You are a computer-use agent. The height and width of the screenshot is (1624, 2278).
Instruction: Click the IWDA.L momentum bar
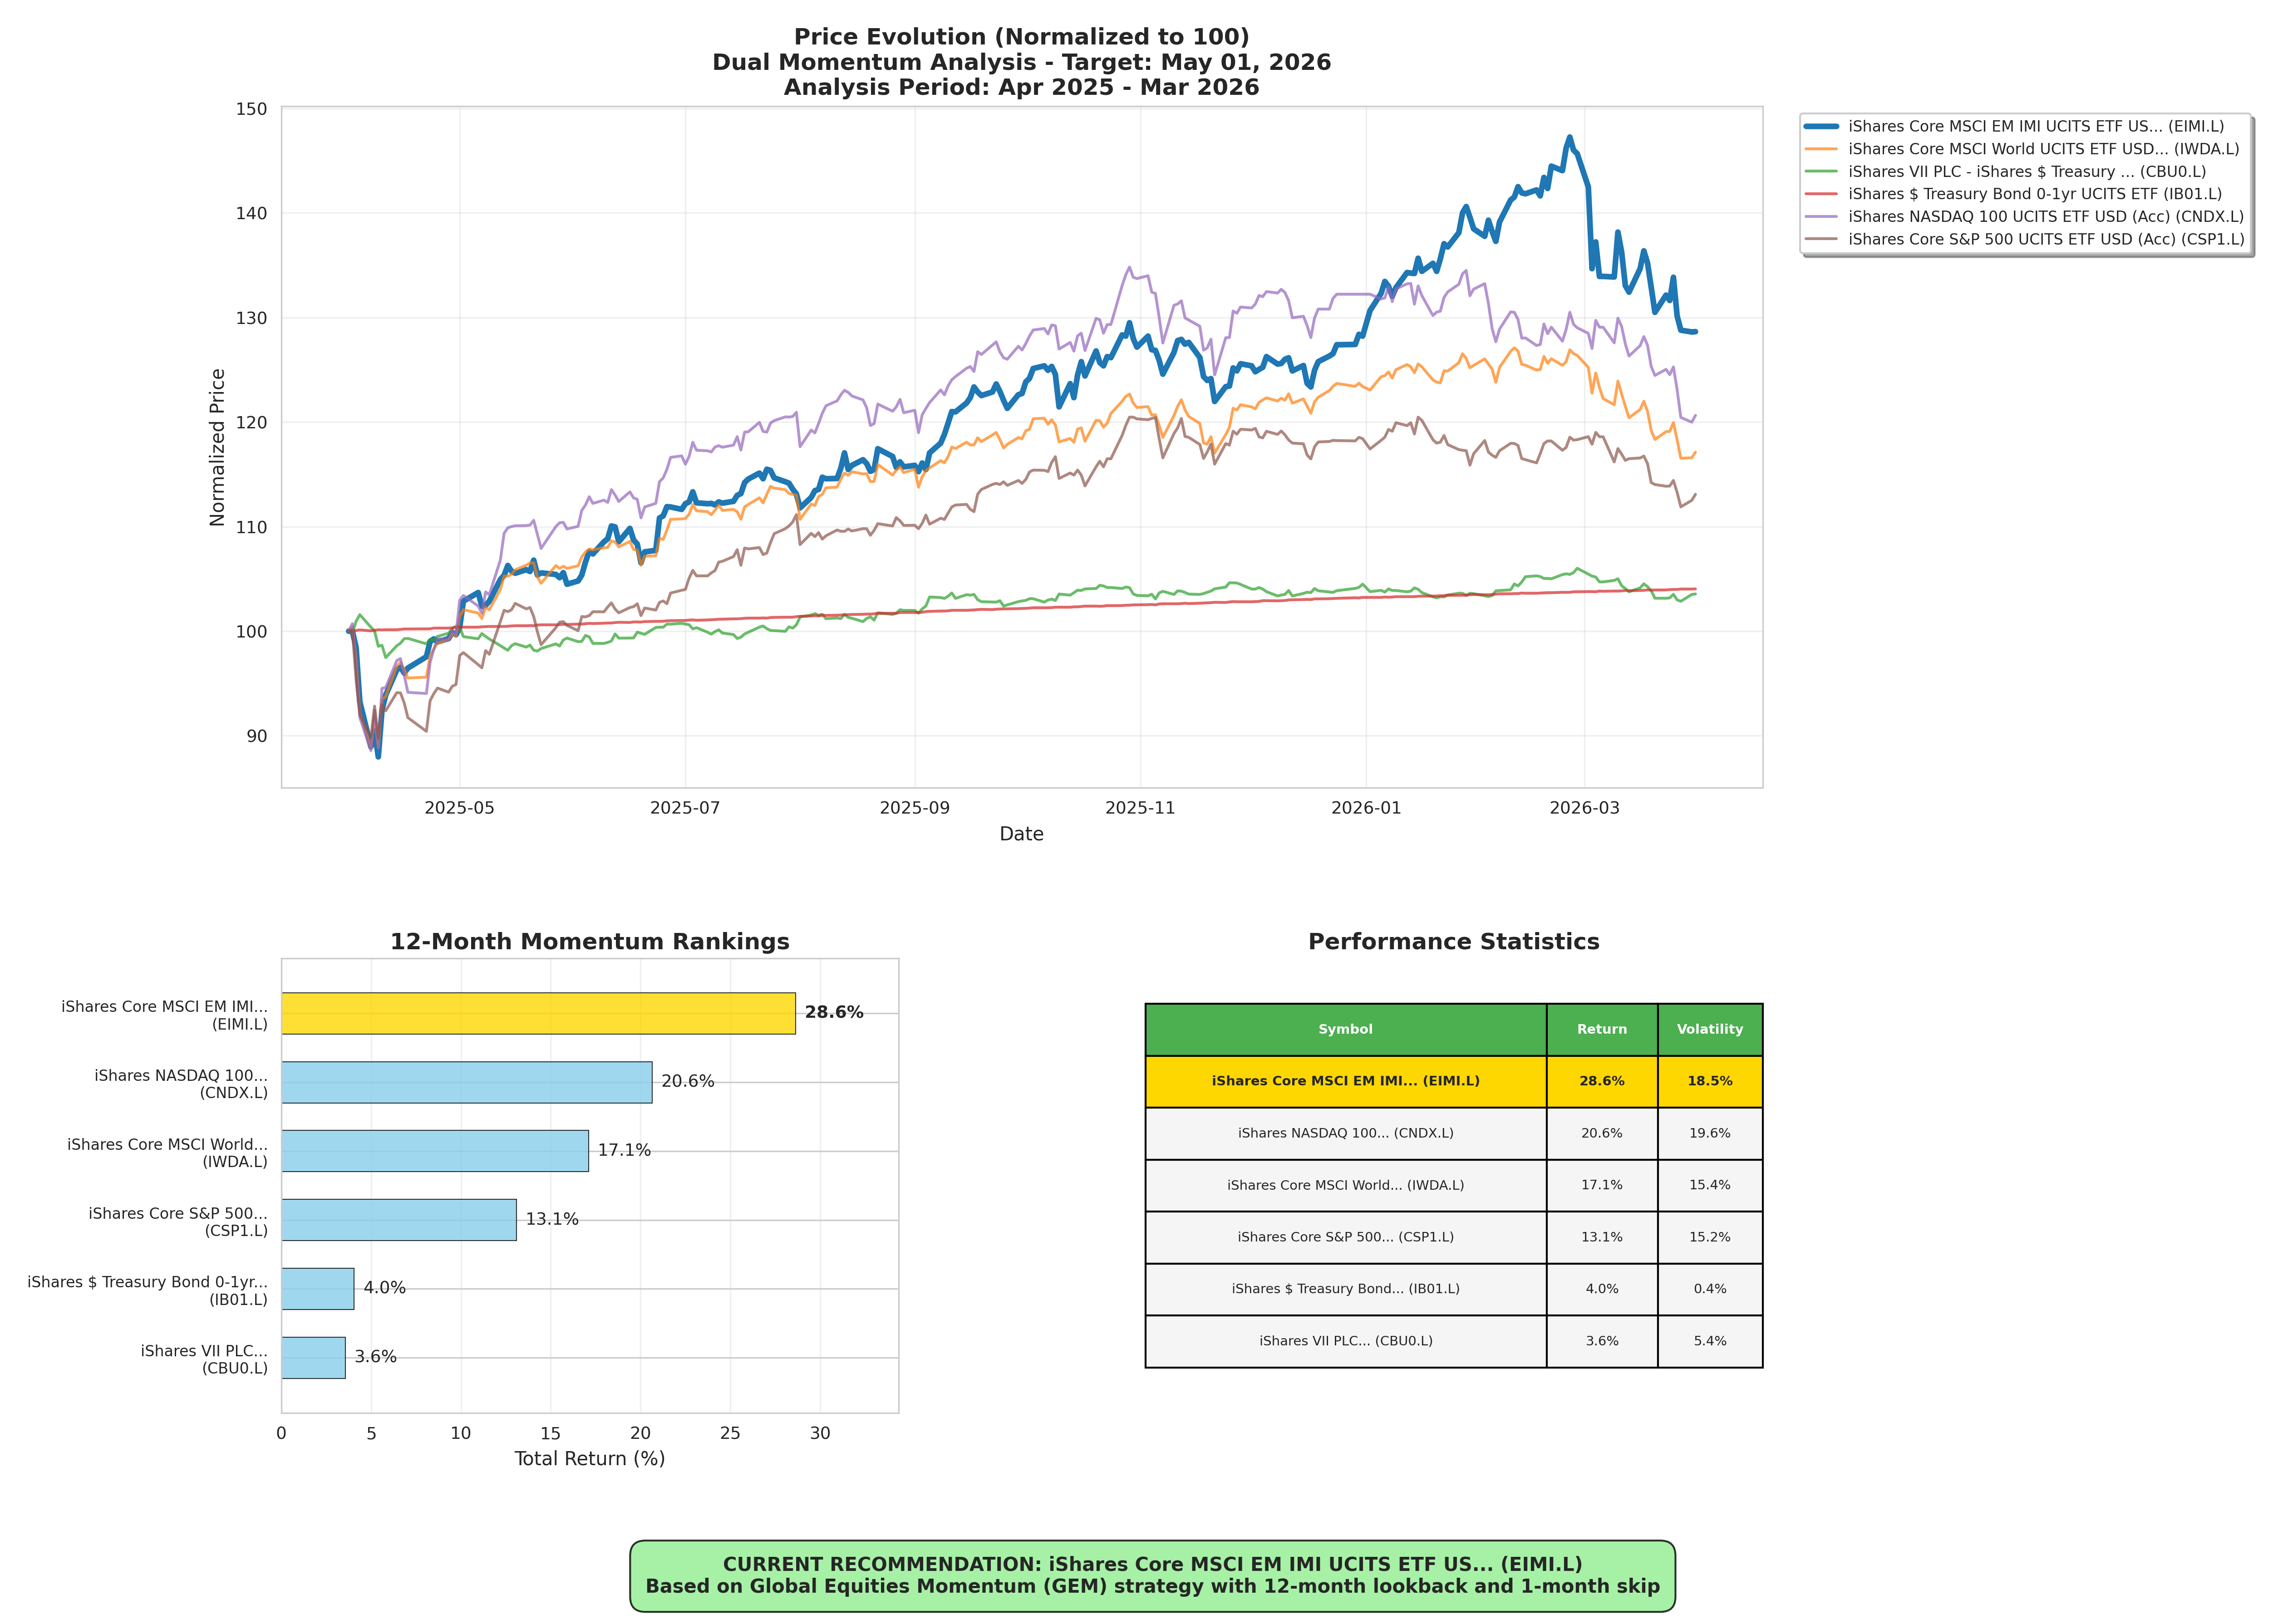pyautogui.click(x=435, y=1151)
